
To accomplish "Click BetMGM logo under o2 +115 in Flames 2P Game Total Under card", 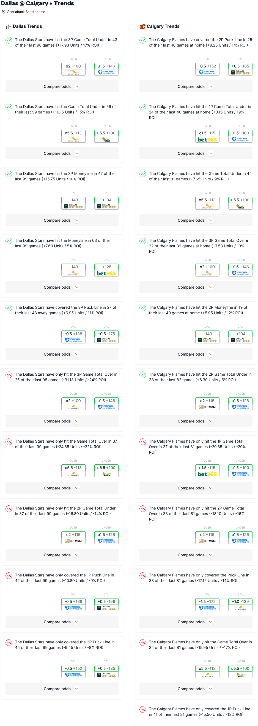I will point(207,407).
